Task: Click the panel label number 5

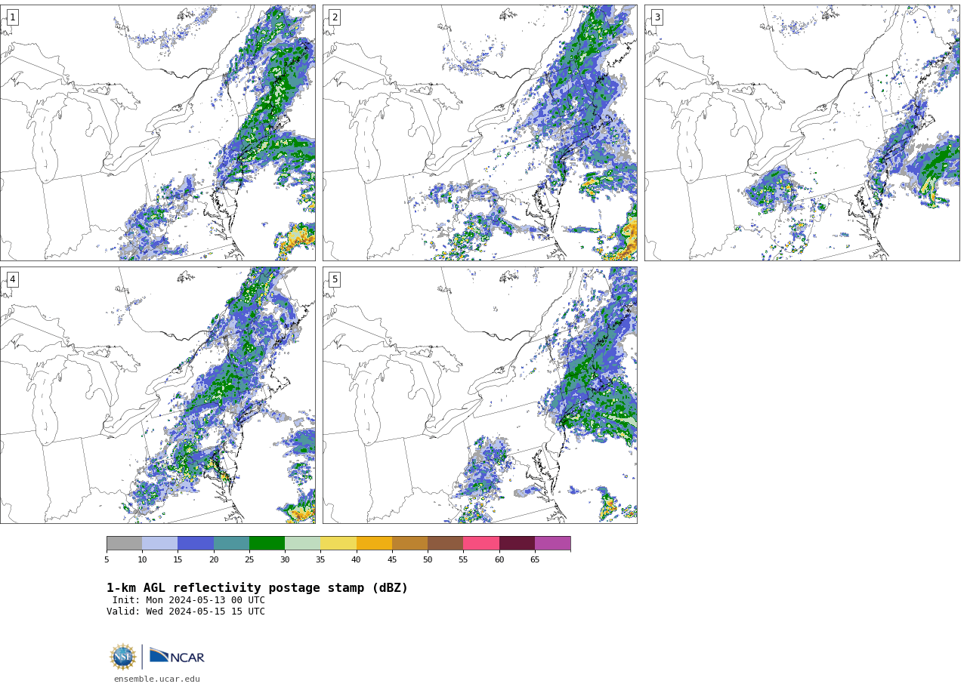Action: tap(335, 279)
